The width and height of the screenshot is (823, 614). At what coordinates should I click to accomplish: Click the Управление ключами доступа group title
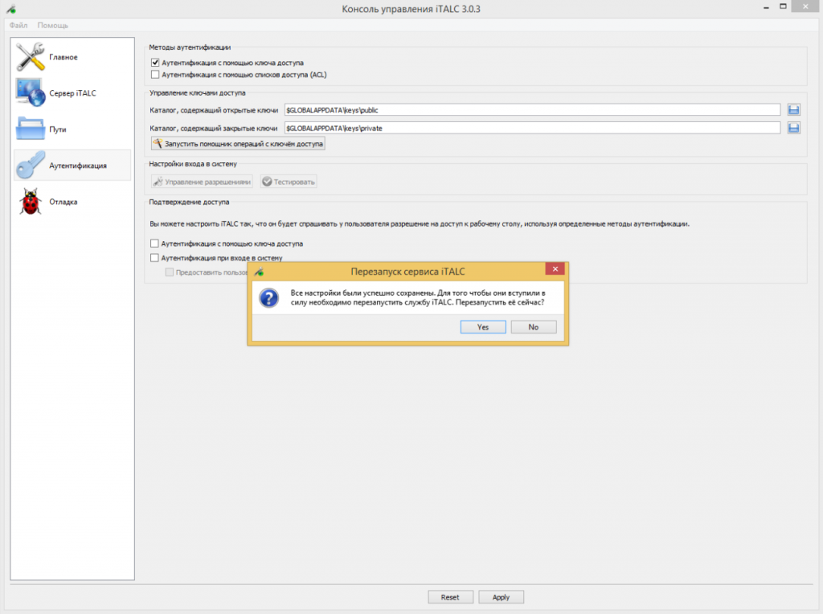point(198,93)
